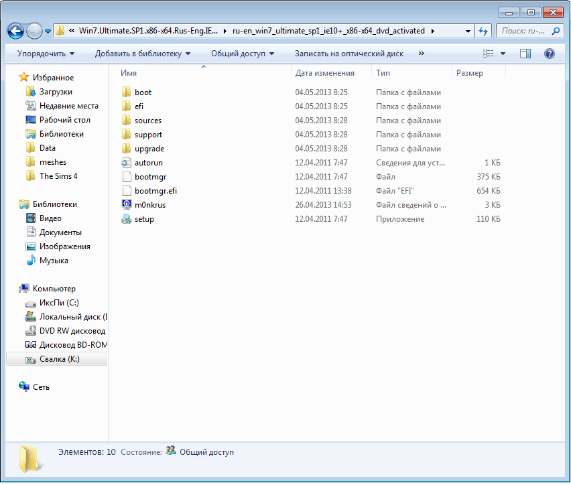Select the 'bootmgr.efi' file icon

[x=127, y=191]
